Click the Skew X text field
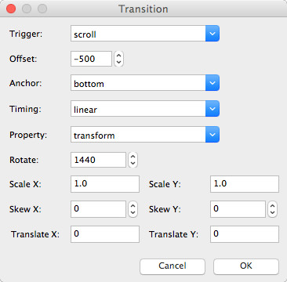Image resolution: width=287 pixels, height=282 pixels. [x=98, y=209]
